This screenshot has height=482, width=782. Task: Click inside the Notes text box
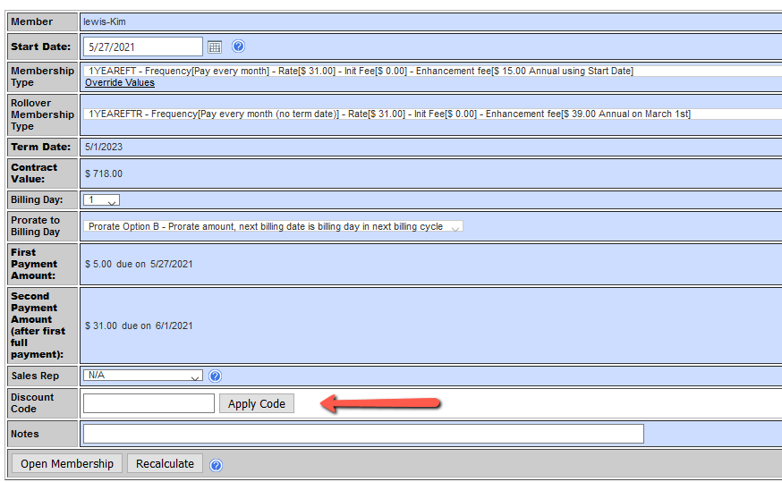click(362, 434)
